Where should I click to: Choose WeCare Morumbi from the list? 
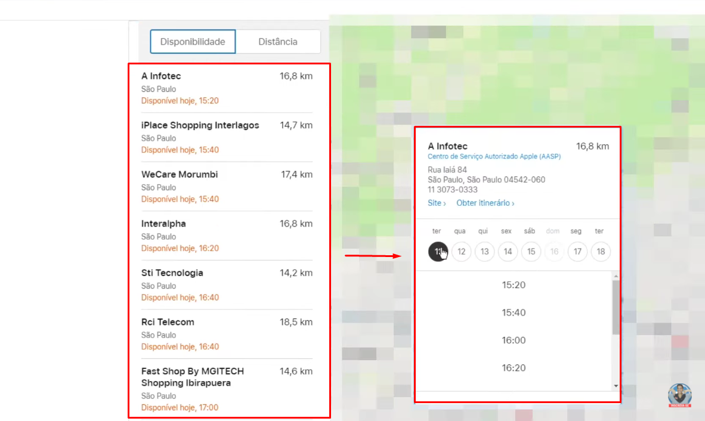(227, 186)
